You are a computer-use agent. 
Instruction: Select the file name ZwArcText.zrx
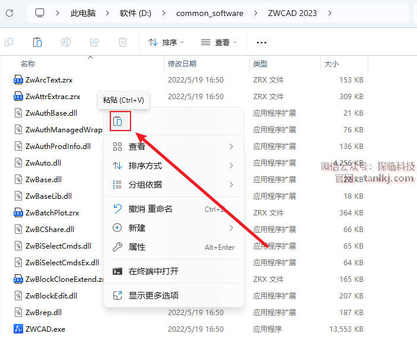49,80
